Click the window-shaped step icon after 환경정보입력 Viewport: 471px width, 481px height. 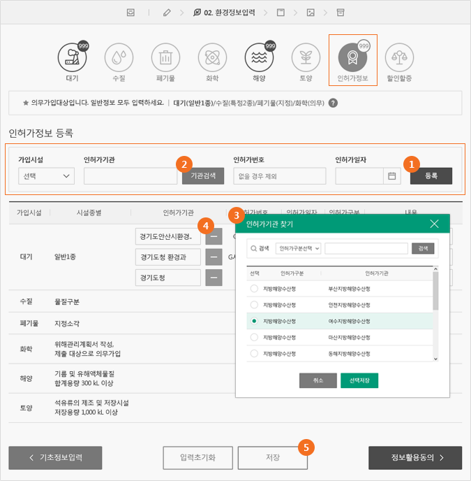[281, 13]
